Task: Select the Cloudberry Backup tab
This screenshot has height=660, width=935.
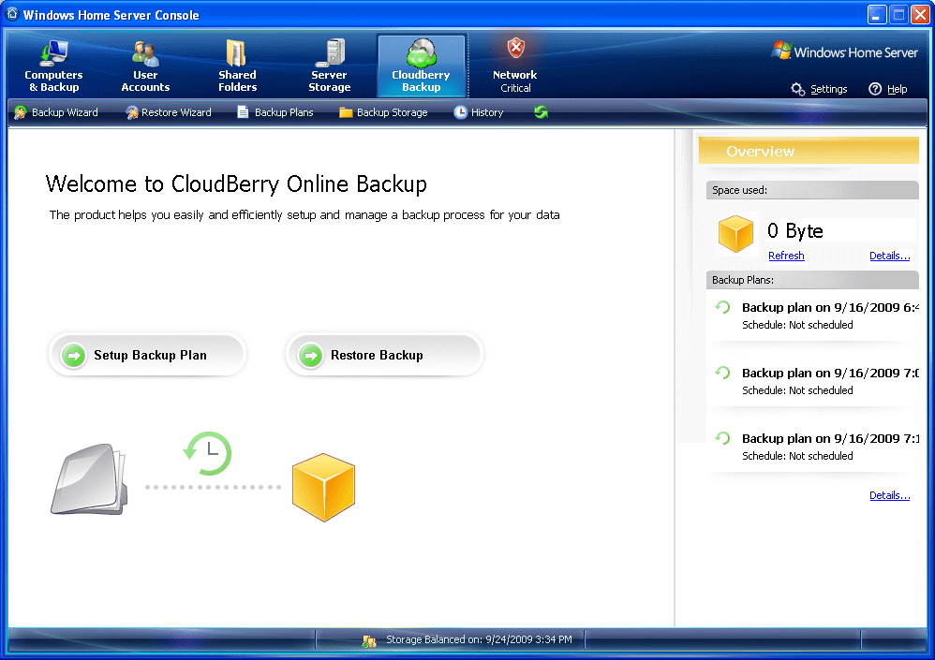Action: coord(421,66)
